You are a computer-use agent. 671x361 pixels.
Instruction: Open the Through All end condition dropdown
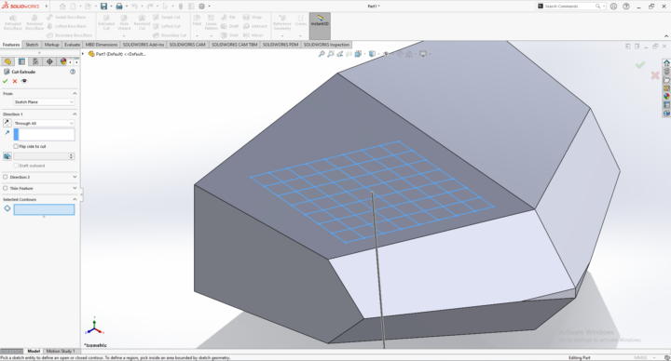(44, 123)
